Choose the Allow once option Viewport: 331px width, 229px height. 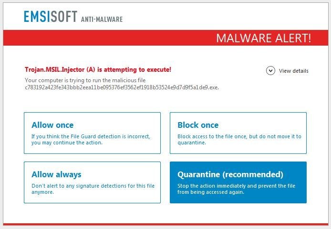click(x=92, y=133)
